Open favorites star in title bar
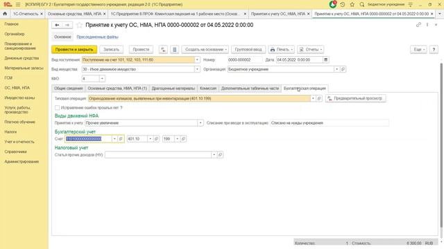 (x=352, y=5)
